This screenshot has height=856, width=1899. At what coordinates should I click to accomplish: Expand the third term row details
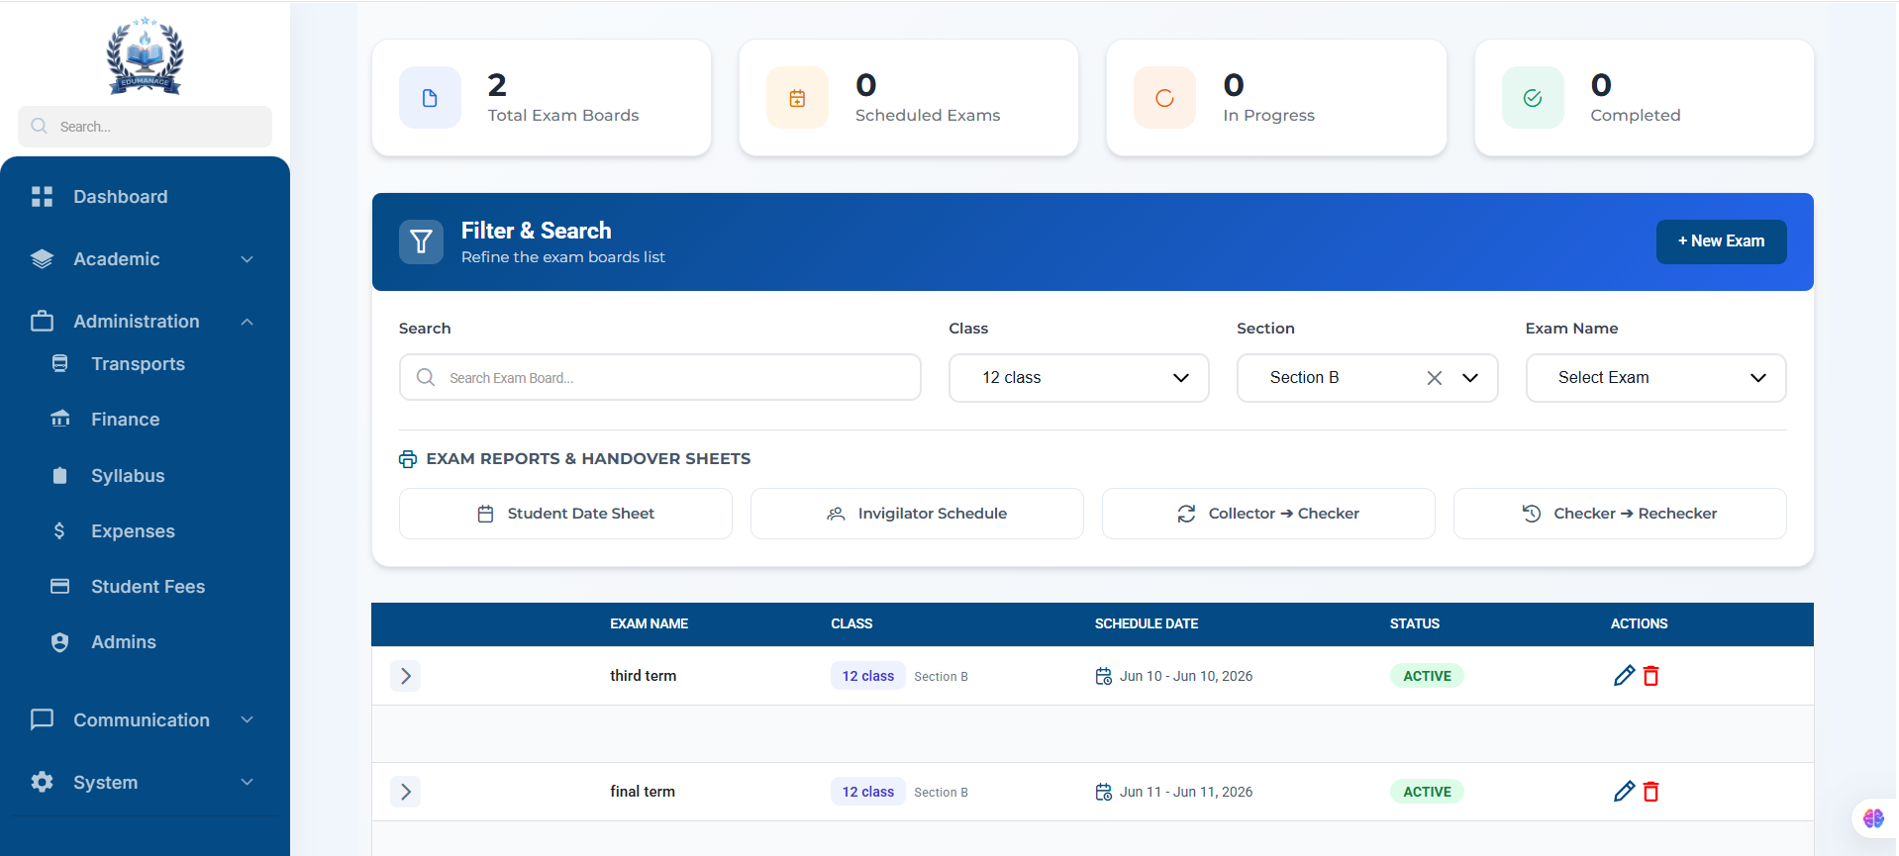[x=405, y=676]
